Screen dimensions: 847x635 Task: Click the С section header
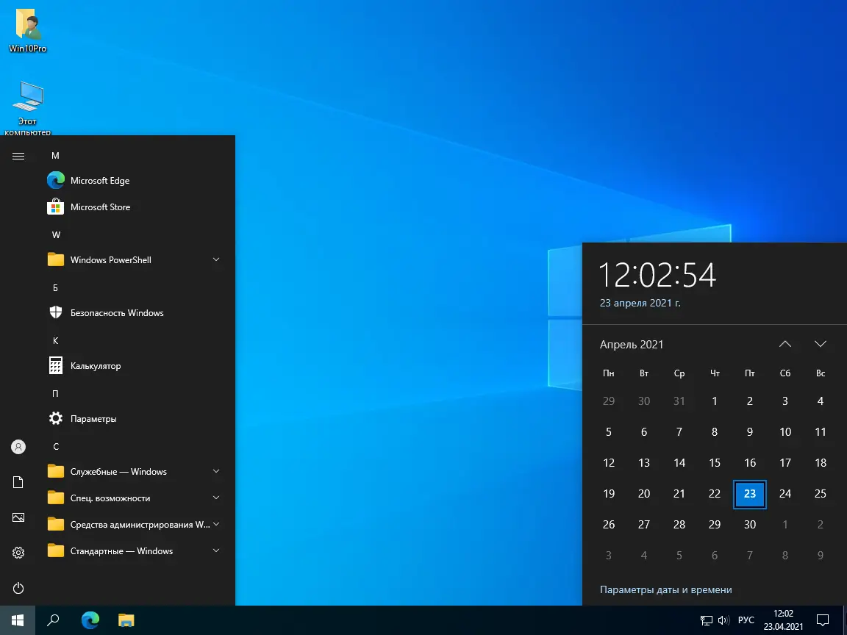tap(56, 447)
